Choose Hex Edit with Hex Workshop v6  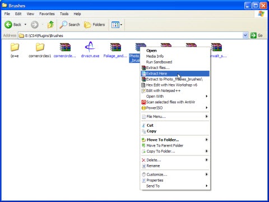coord(175,85)
